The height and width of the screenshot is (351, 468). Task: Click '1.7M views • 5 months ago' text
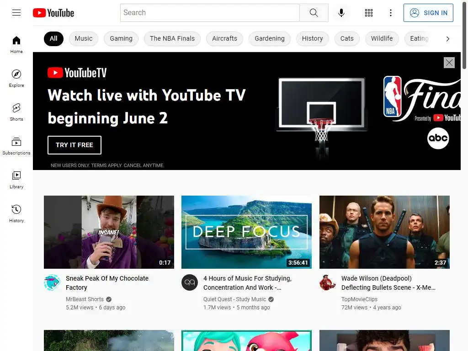point(237,308)
